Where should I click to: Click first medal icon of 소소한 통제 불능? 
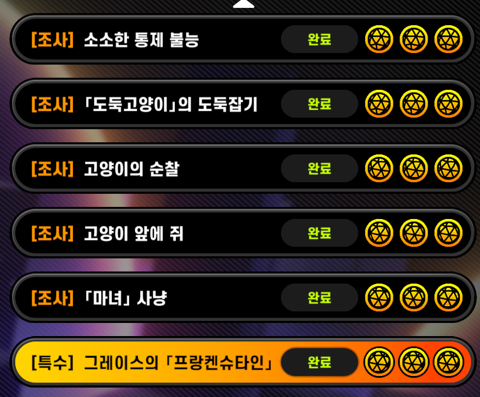point(379,39)
